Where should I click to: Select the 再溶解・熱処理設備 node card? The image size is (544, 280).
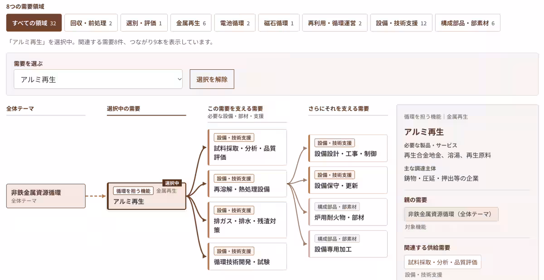point(247,183)
